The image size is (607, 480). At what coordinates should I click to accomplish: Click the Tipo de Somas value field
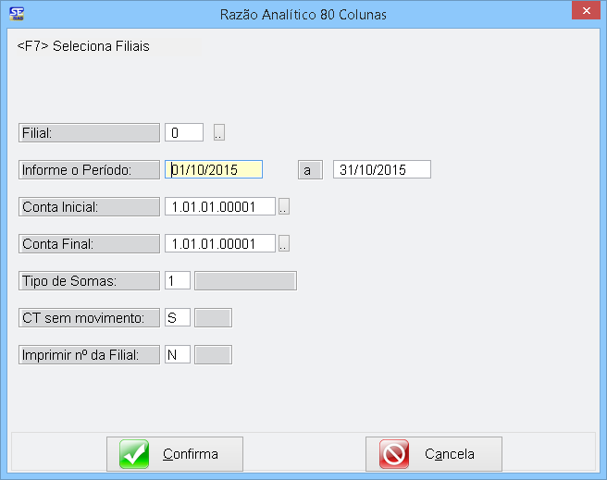click(x=178, y=281)
